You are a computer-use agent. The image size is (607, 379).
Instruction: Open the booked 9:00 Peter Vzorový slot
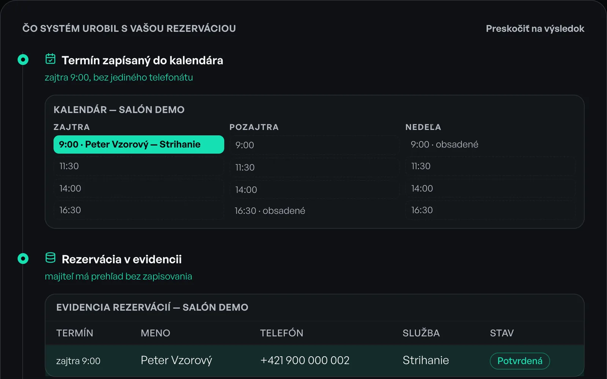click(x=139, y=144)
